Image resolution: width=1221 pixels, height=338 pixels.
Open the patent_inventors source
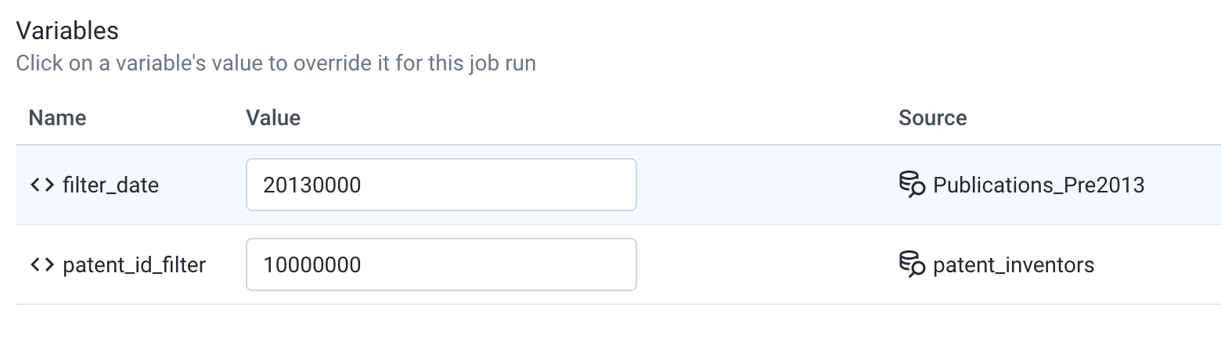1014,265
